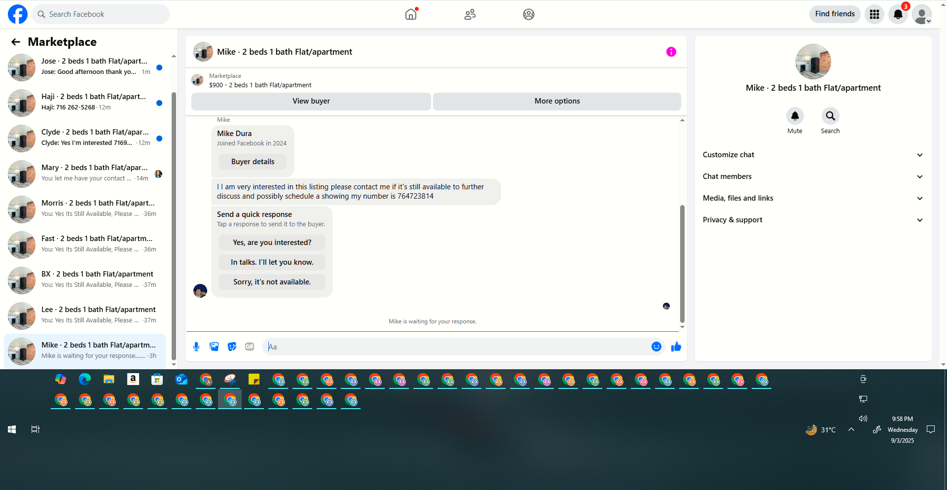Open the Mary conversation

point(85,174)
